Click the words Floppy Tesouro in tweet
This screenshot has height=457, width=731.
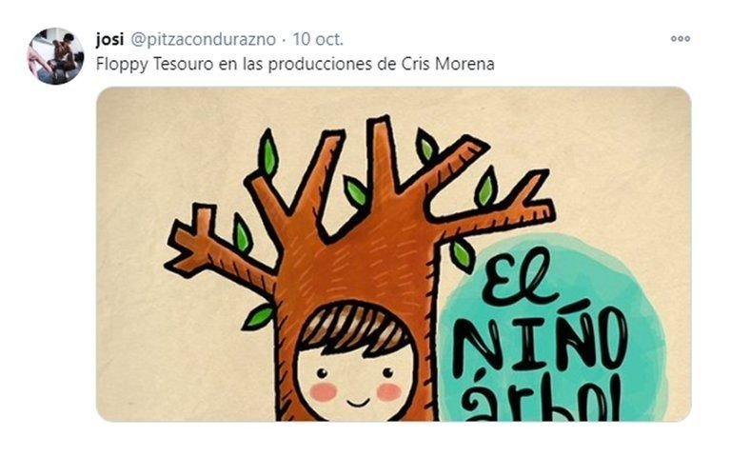pos(154,65)
